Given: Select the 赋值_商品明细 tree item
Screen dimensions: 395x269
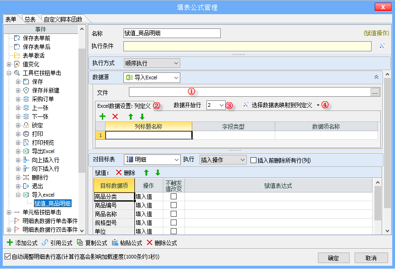Looking at the screenshot, I should [53, 203].
